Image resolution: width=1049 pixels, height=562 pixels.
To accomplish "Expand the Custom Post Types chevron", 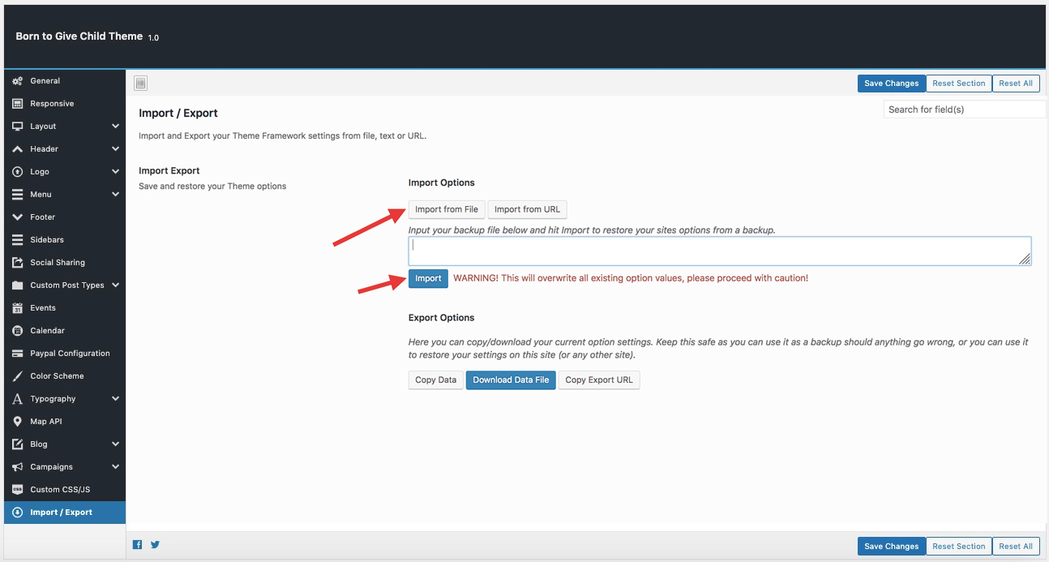I will (x=115, y=285).
